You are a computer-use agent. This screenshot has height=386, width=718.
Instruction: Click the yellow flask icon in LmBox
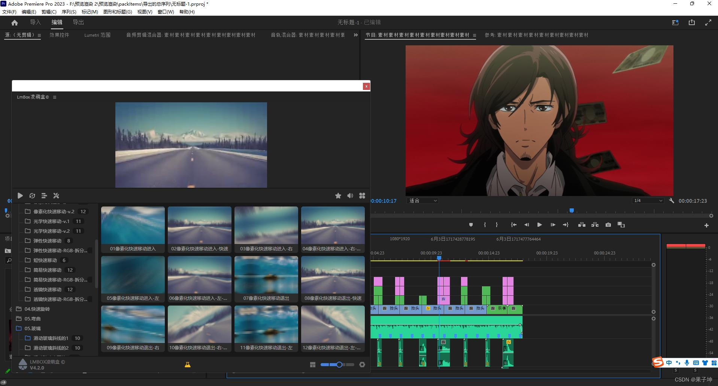pyautogui.click(x=188, y=364)
